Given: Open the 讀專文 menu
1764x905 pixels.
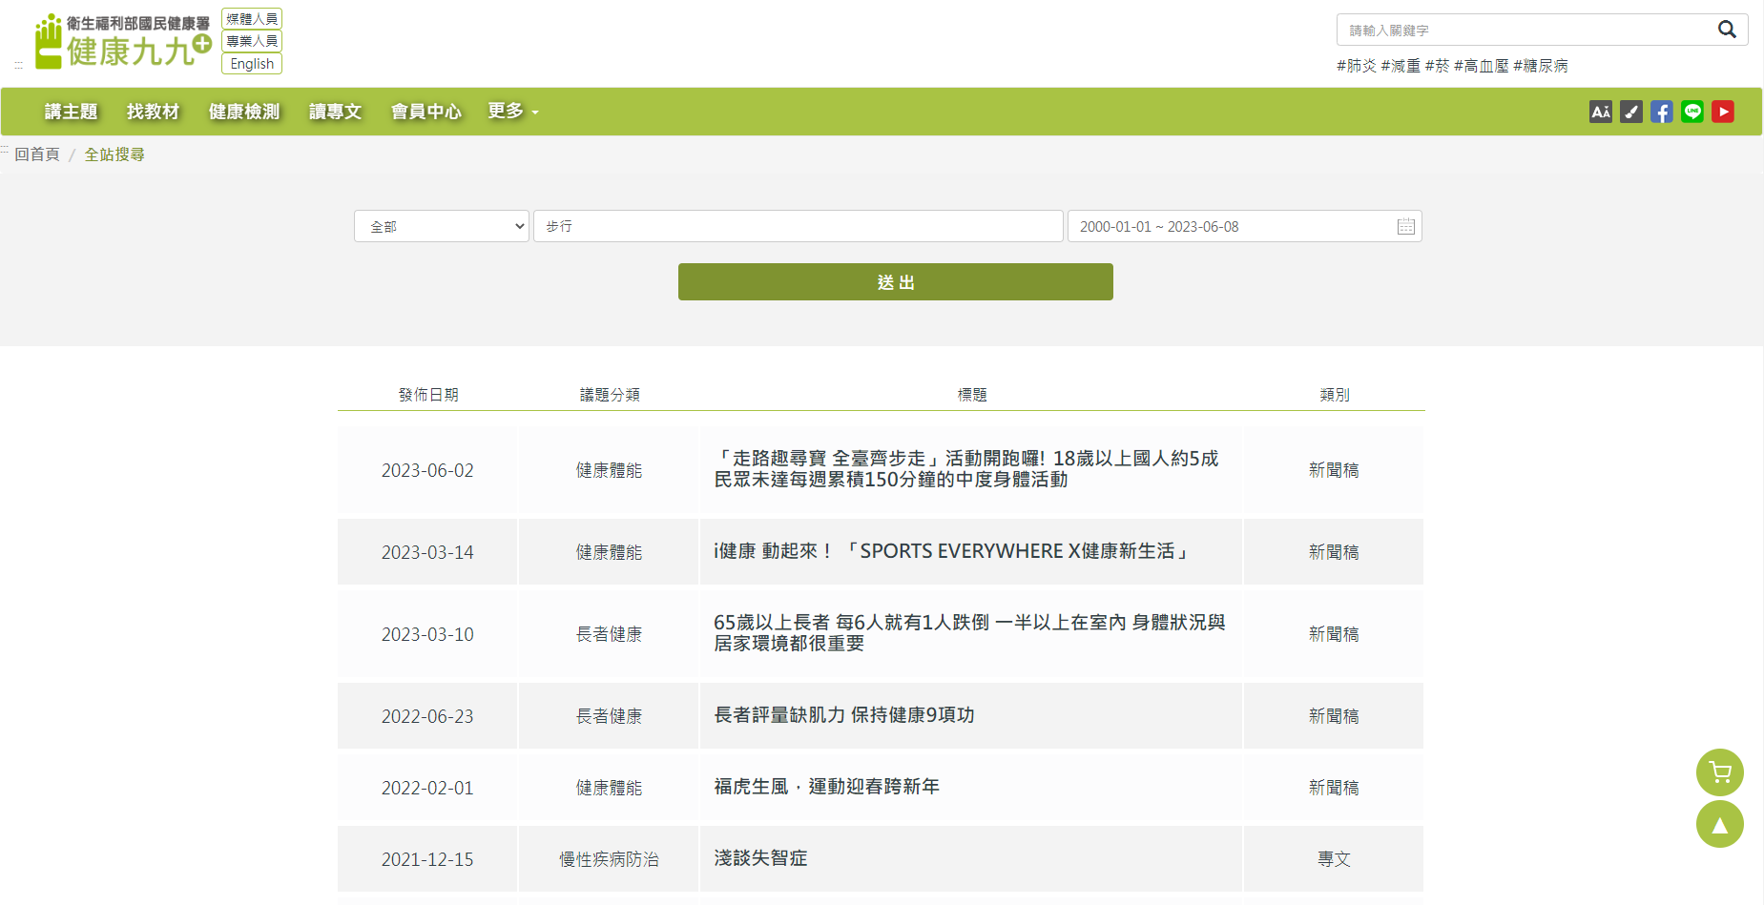Looking at the screenshot, I should (336, 112).
